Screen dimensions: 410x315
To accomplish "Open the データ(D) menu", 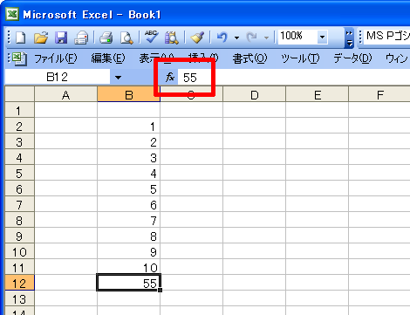I will (x=352, y=58).
